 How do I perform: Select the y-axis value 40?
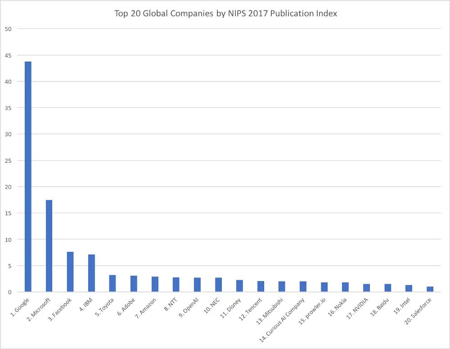[8, 82]
